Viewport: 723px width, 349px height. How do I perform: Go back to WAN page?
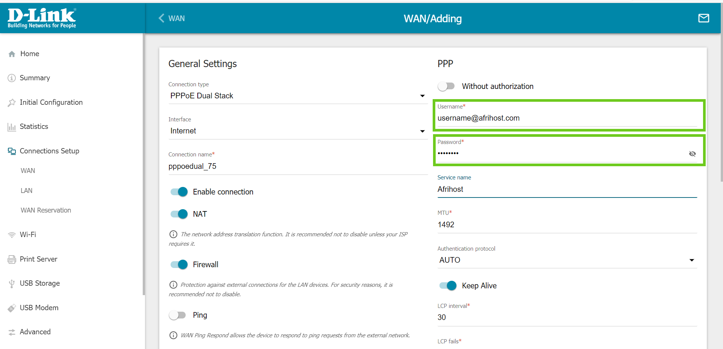pyautogui.click(x=172, y=18)
